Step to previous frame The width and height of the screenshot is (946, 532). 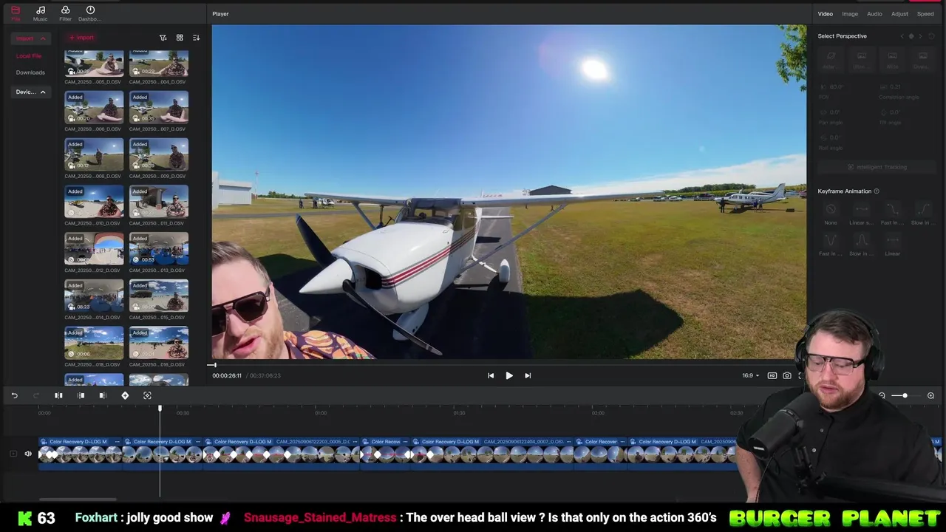(x=491, y=375)
